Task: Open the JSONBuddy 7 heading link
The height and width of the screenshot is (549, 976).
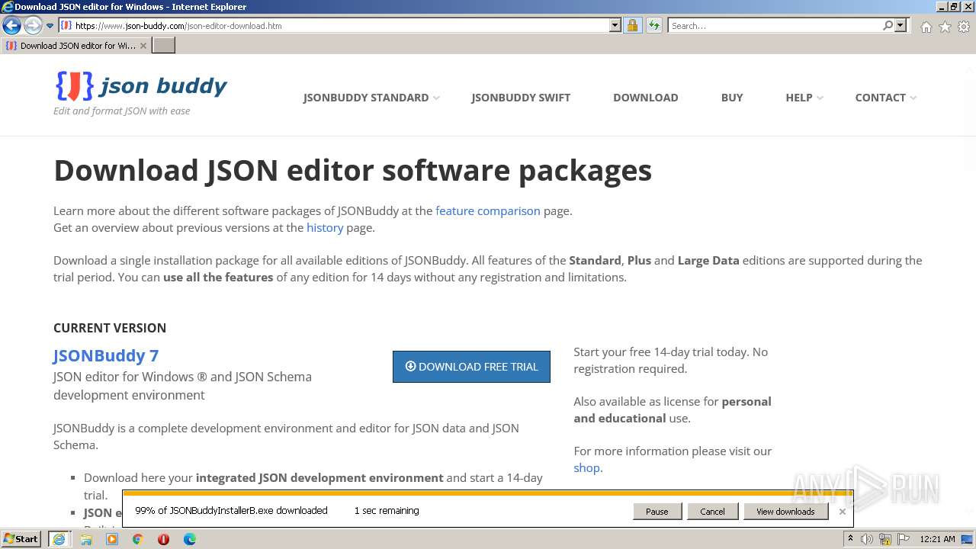Action: [106, 355]
